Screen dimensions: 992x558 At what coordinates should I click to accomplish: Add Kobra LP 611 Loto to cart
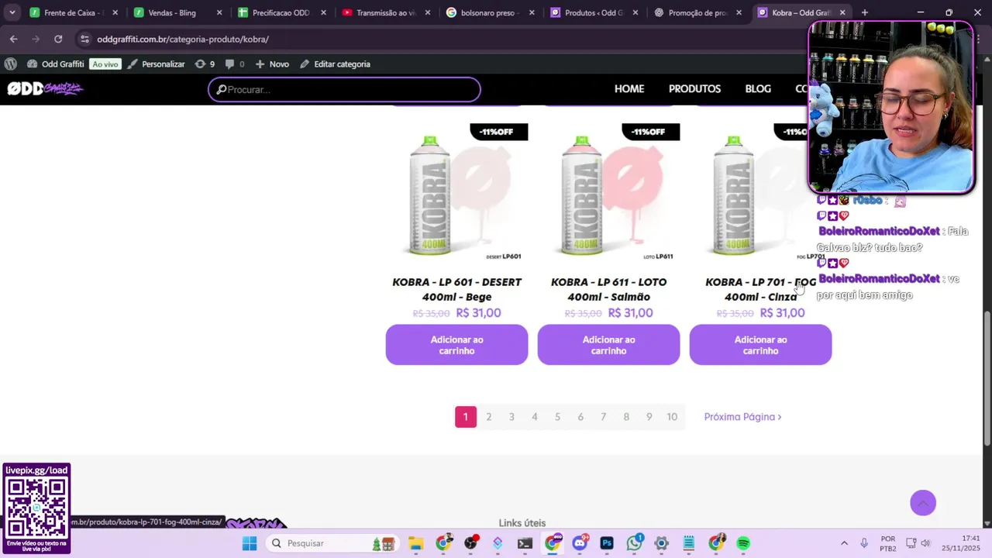click(x=608, y=345)
